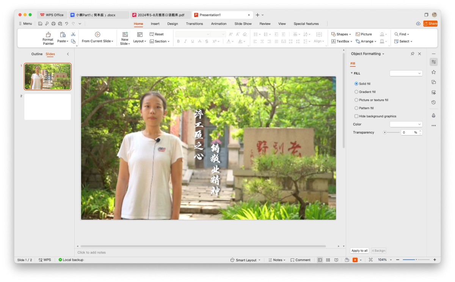The height and width of the screenshot is (282, 455).
Task: Pin the Object Formatting panel
Action: [x=412, y=54]
